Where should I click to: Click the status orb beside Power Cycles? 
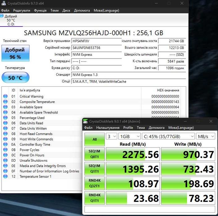[5, 150]
